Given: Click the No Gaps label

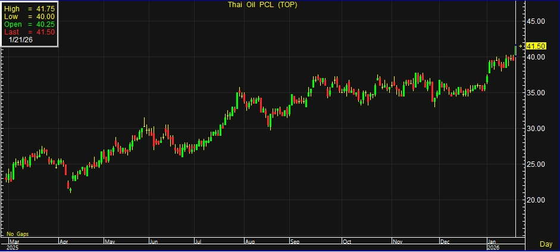Looking at the screenshot, I should [18, 234].
